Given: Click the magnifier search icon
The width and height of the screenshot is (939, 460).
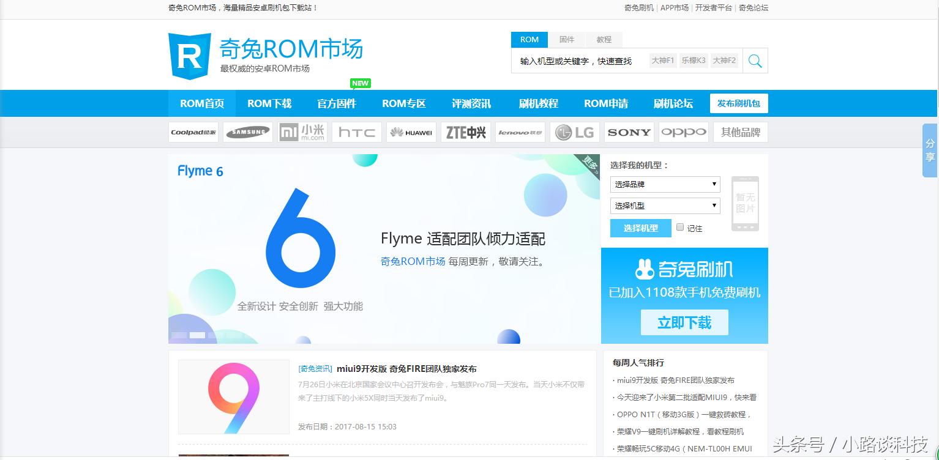Looking at the screenshot, I should (x=755, y=60).
